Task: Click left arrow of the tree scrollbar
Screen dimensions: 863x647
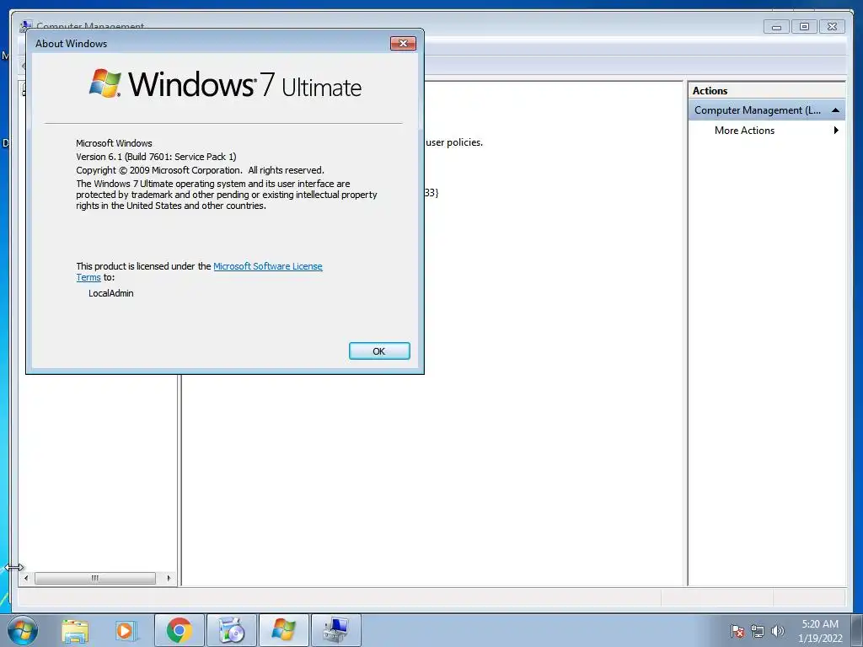Action: pos(26,578)
